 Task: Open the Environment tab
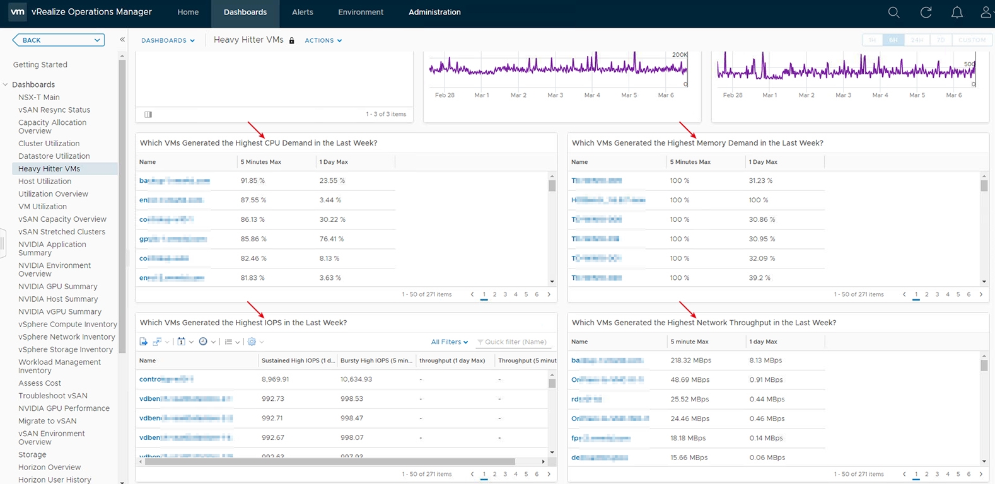361,12
